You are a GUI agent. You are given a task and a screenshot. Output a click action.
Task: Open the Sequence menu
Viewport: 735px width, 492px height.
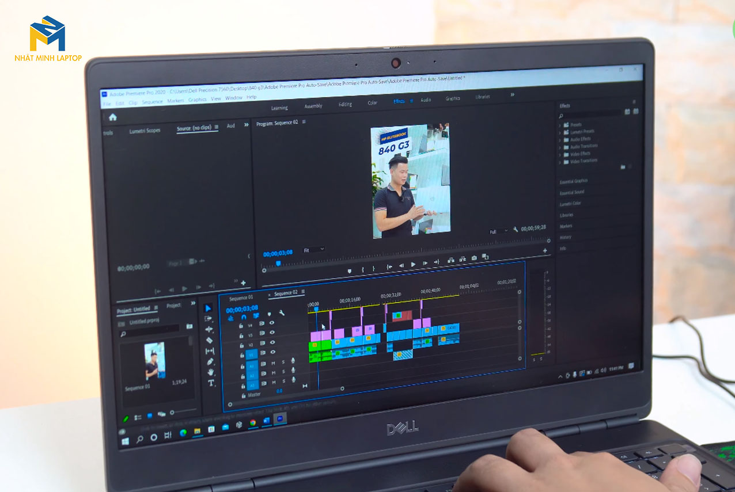[x=152, y=102]
